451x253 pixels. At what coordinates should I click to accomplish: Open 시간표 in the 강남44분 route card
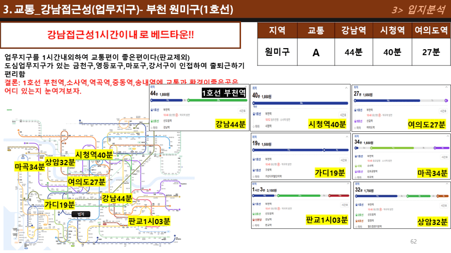click(242, 111)
